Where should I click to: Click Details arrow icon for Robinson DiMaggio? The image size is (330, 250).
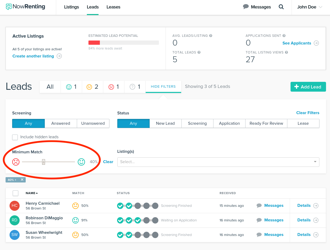(x=316, y=220)
